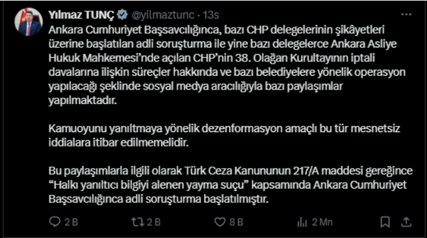Click the 2 B repost count
The height and width of the screenshot is (238, 427).
(x=154, y=222)
